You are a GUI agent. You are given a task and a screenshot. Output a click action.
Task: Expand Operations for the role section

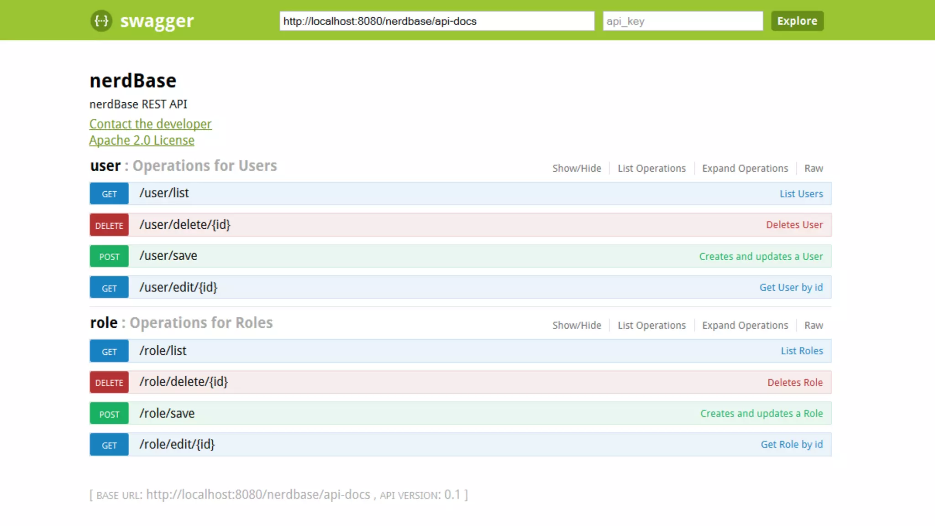(x=745, y=326)
